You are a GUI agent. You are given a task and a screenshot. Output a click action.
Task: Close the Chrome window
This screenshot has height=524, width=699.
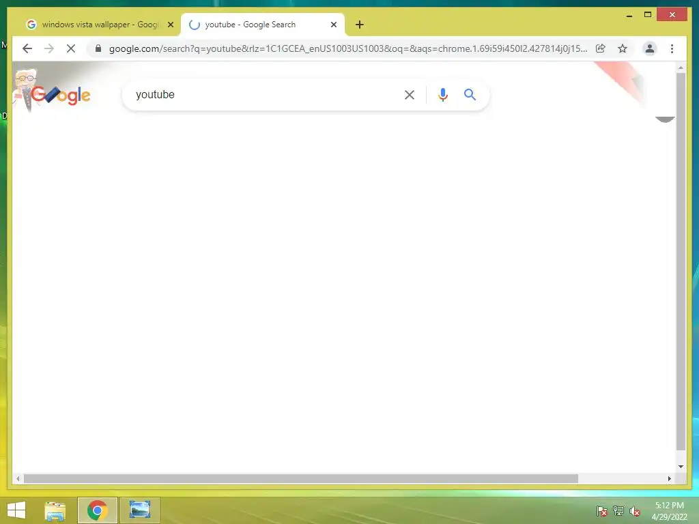(672, 15)
